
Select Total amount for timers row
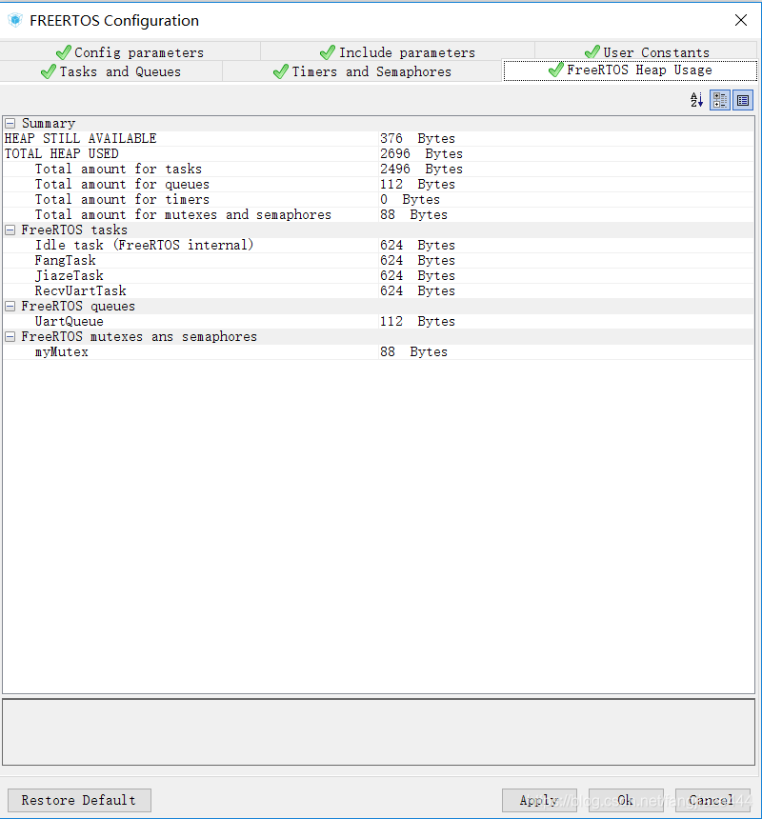378,199
